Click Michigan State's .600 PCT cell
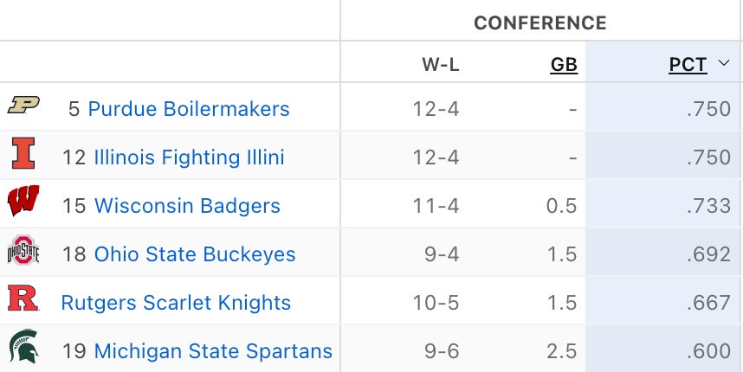Image resolution: width=743 pixels, height=372 pixels. pos(707,351)
